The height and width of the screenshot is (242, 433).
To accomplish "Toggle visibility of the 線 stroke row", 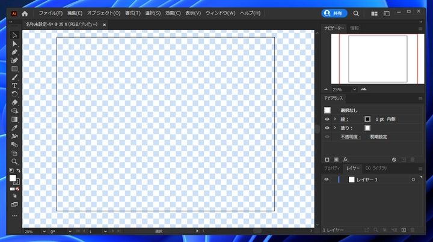I will point(327,119).
